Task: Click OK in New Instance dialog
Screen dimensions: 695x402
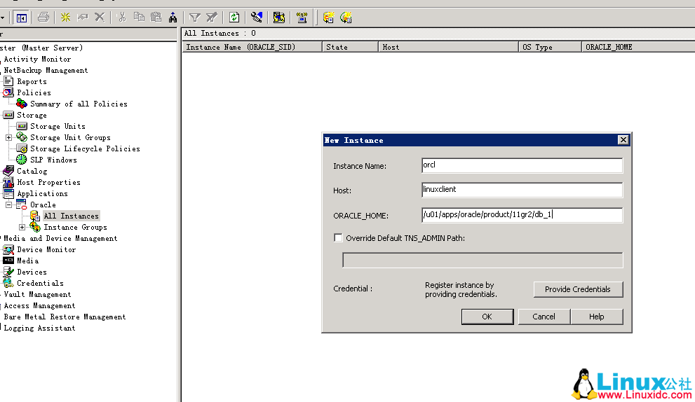Action: click(x=487, y=317)
